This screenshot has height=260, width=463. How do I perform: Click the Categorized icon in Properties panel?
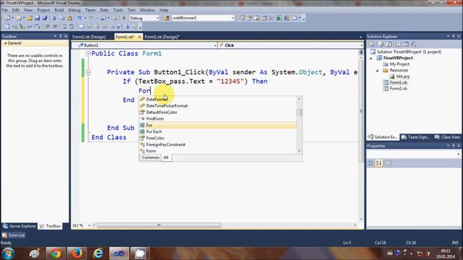[x=371, y=163]
